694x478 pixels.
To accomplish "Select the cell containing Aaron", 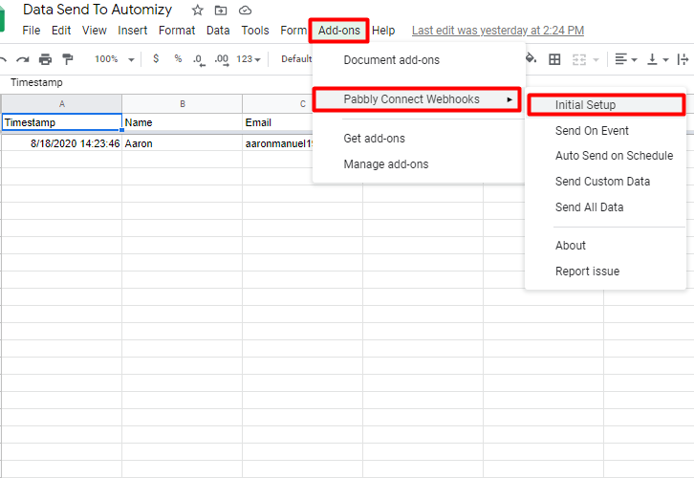I will tap(183, 143).
